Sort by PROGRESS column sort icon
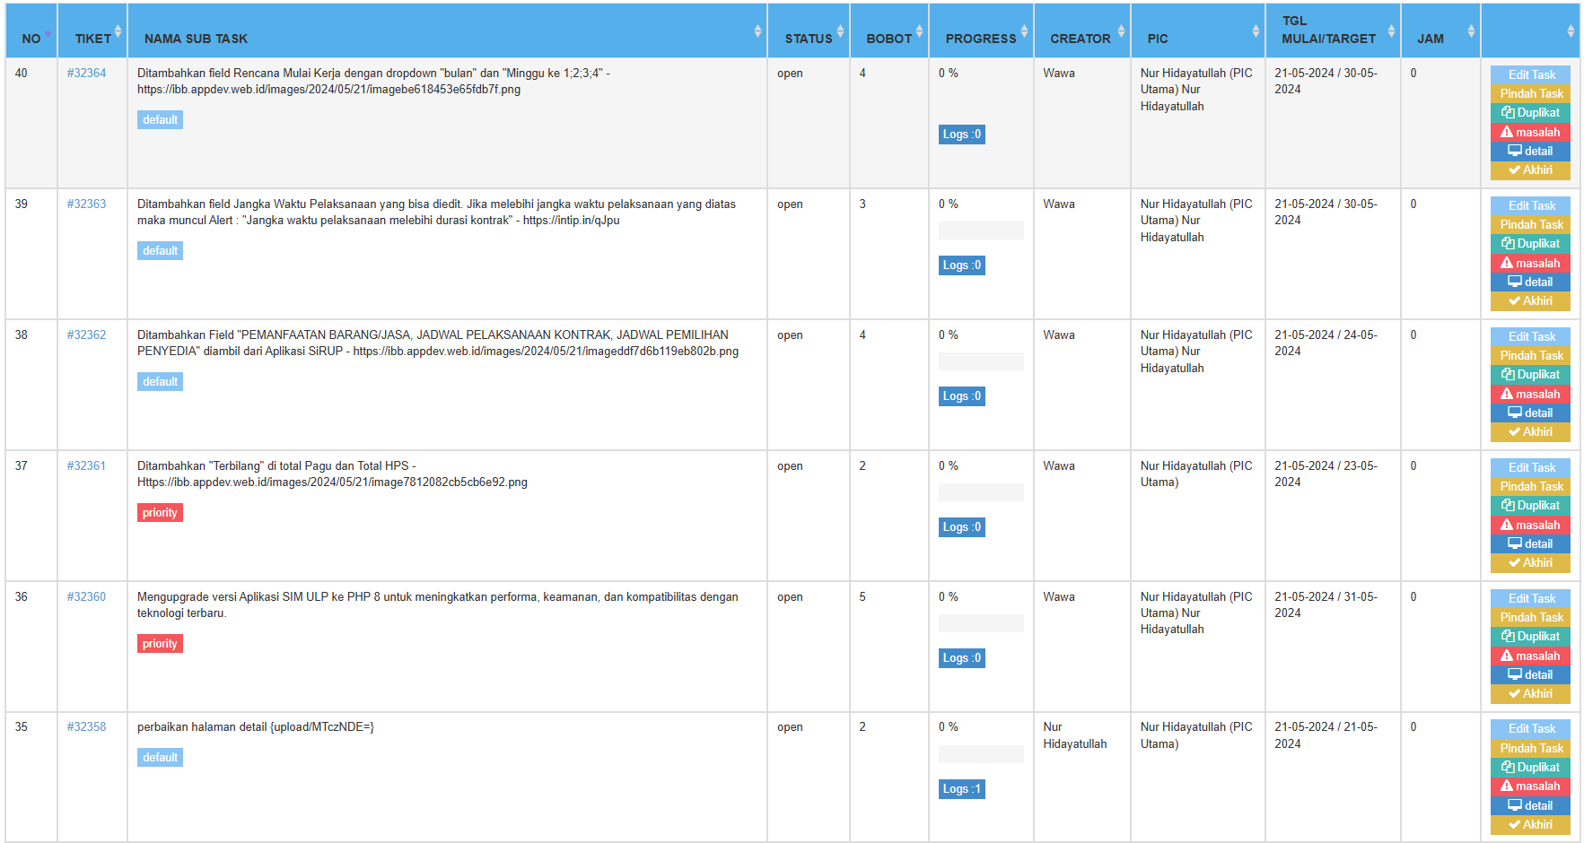Viewport: 1584px width, 843px height. point(1024,31)
